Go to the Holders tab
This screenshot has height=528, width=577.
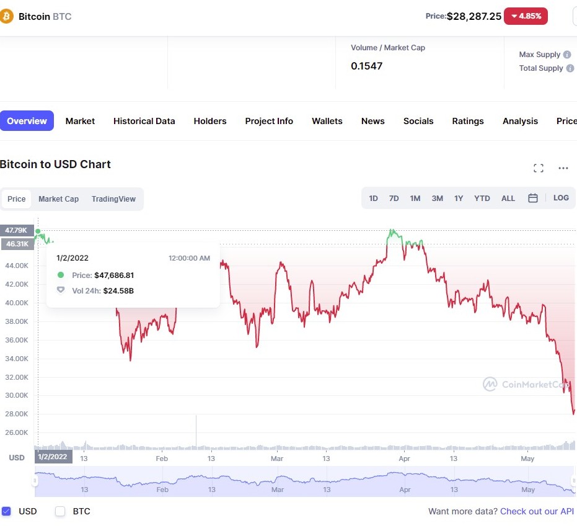coord(210,121)
